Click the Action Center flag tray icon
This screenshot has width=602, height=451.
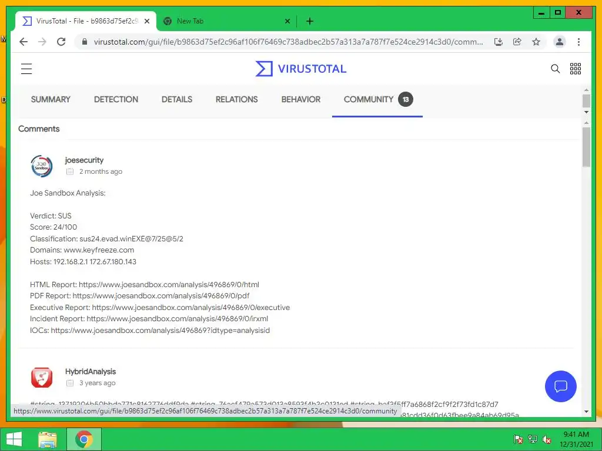pos(518,439)
